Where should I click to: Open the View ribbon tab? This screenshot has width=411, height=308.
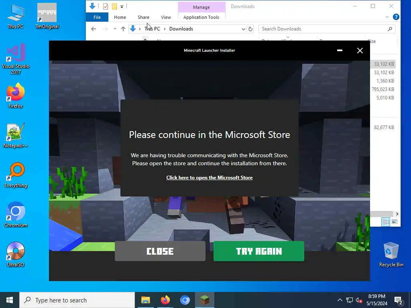(166, 17)
